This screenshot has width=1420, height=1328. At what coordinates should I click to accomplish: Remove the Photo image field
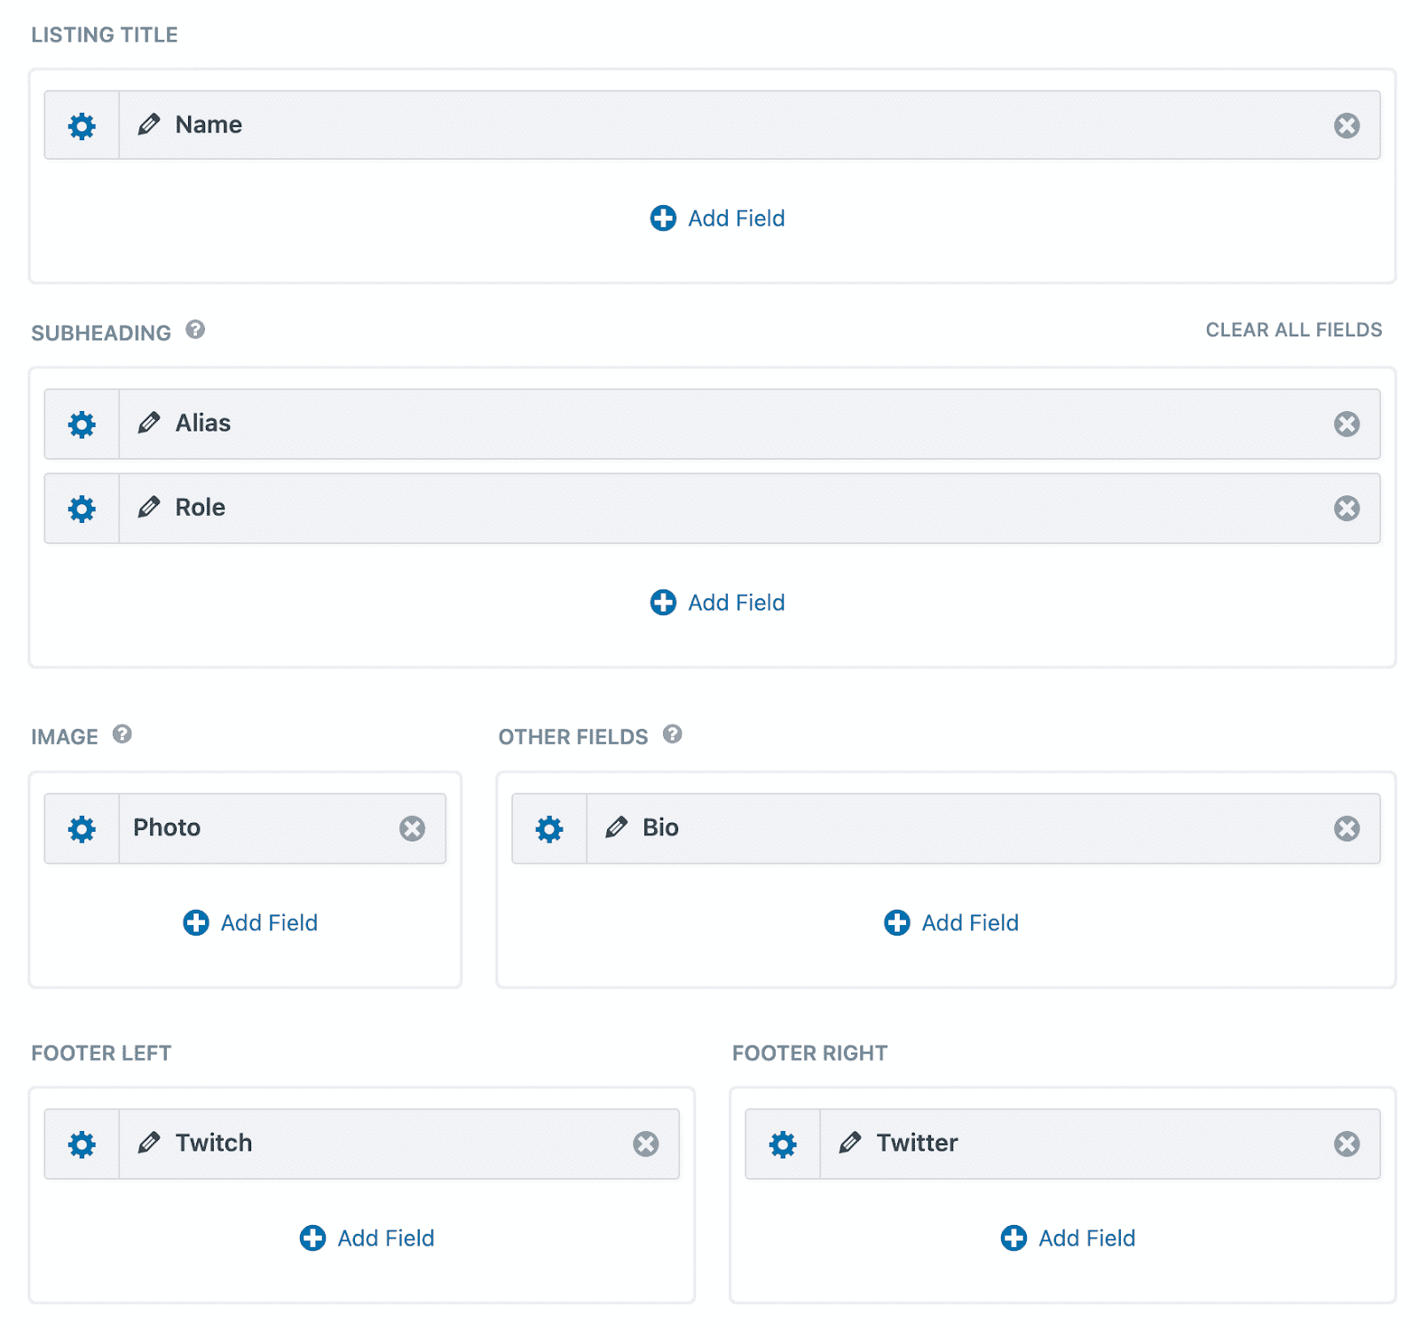[412, 829]
